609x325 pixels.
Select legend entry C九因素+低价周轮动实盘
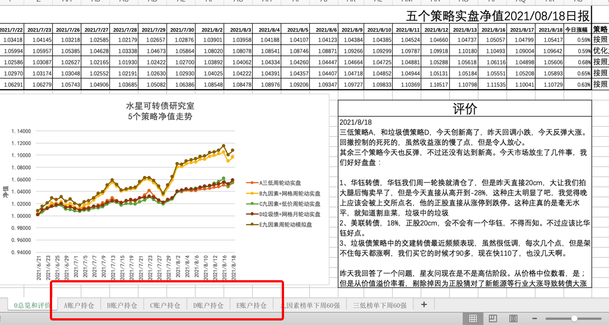[290, 203]
